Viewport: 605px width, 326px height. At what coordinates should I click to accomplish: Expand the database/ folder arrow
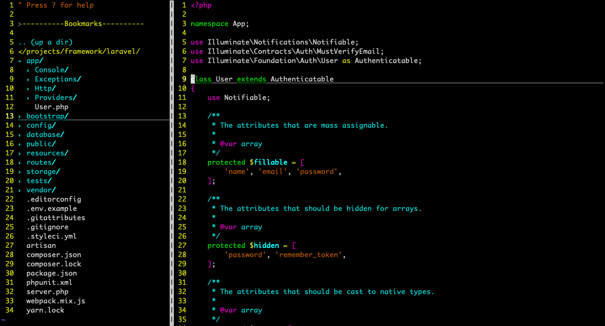tap(20, 135)
